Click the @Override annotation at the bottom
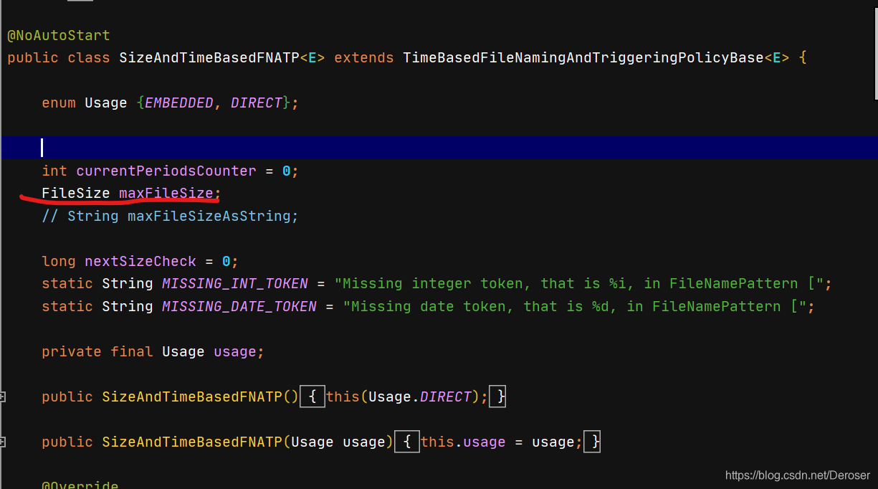This screenshot has height=489, width=878. (80, 485)
